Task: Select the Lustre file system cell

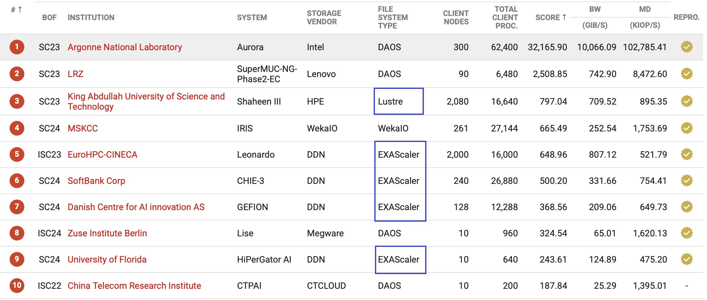Action: click(x=390, y=101)
